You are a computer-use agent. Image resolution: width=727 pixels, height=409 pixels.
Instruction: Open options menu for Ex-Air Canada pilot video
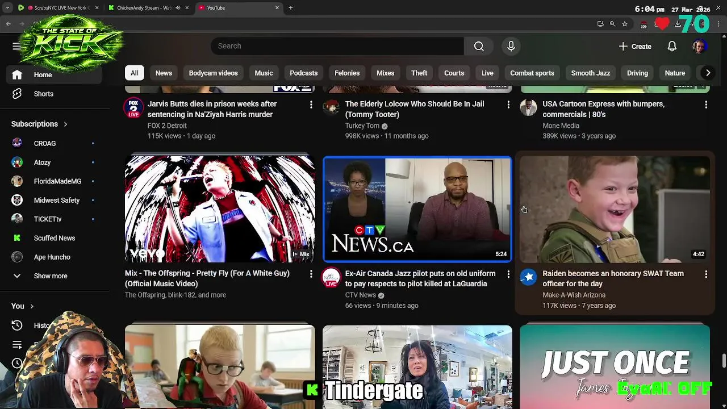[508, 274]
